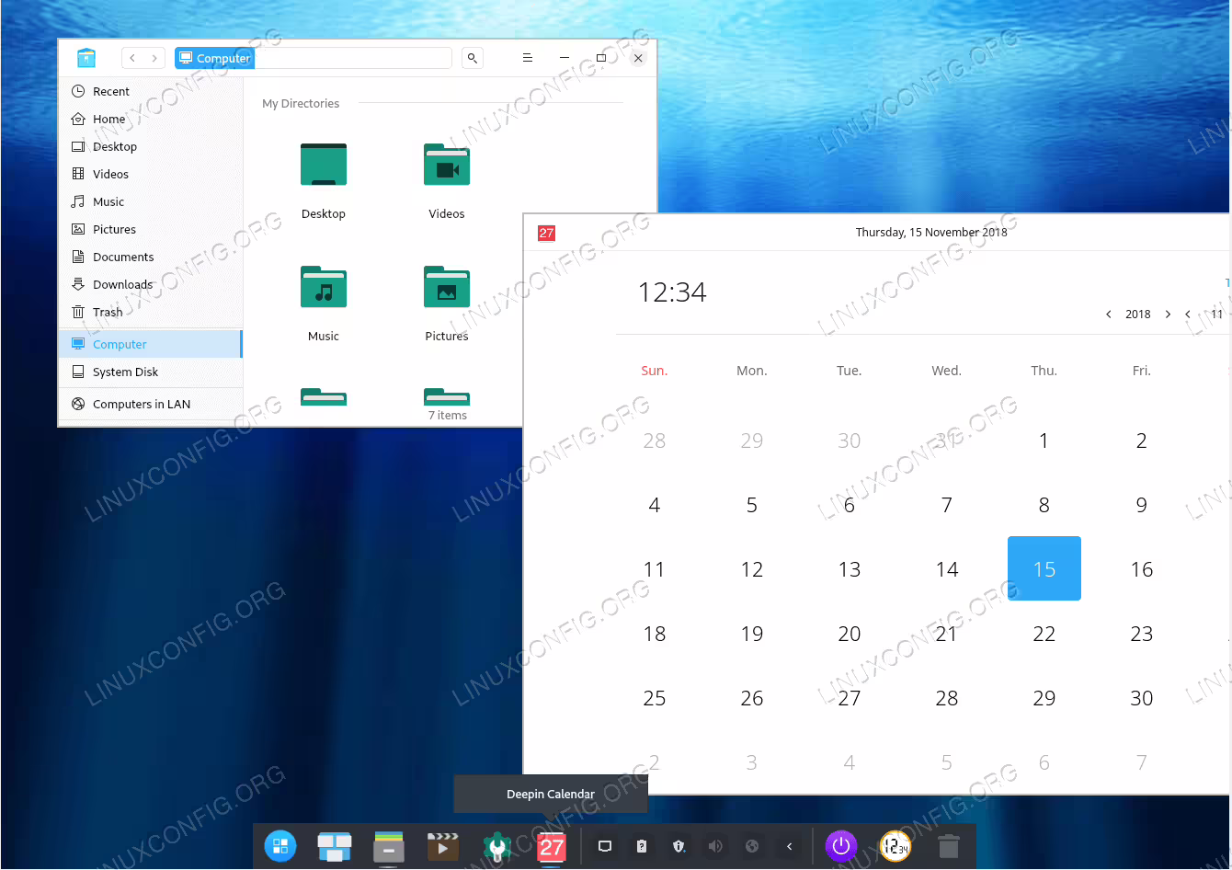This screenshot has height=870, width=1232.
Task: Select day 13 in the calendar
Action: coord(850,569)
